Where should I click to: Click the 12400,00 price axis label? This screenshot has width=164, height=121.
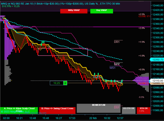[x=158, y=14]
